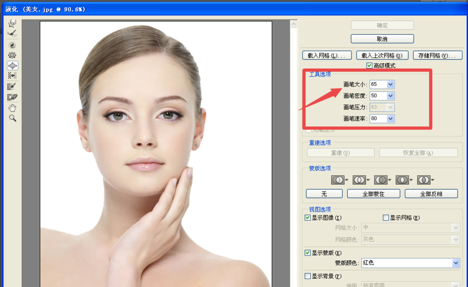
Task: Select the Freeze Mask tool
Action: click(12, 86)
